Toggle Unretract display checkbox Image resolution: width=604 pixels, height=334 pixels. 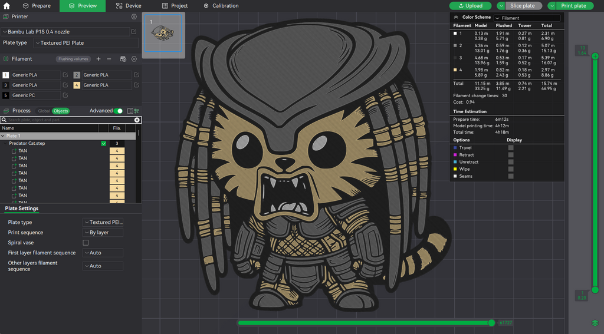pos(511,162)
